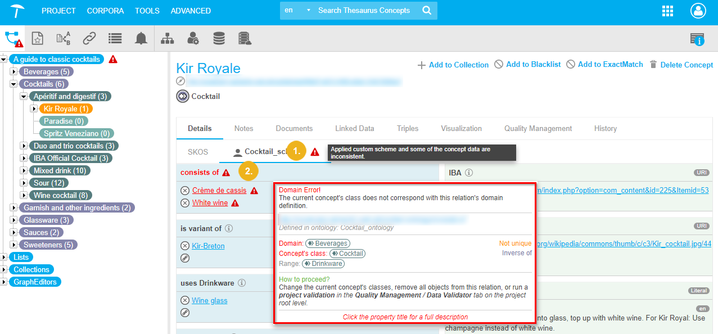The width and height of the screenshot is (718, 334).
Task: Collapse the Cocktails (6) tree node
Action: coord(14,84)
